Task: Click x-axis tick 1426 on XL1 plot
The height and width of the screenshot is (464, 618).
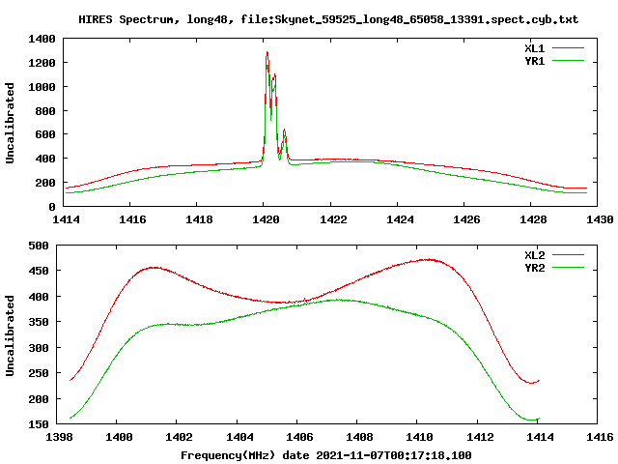Action: click(466, 219)
